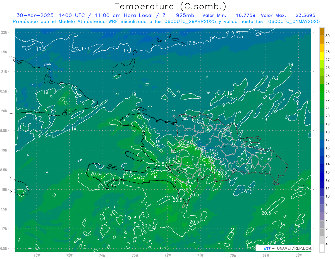Click color scale label "10"

(328, 196)
